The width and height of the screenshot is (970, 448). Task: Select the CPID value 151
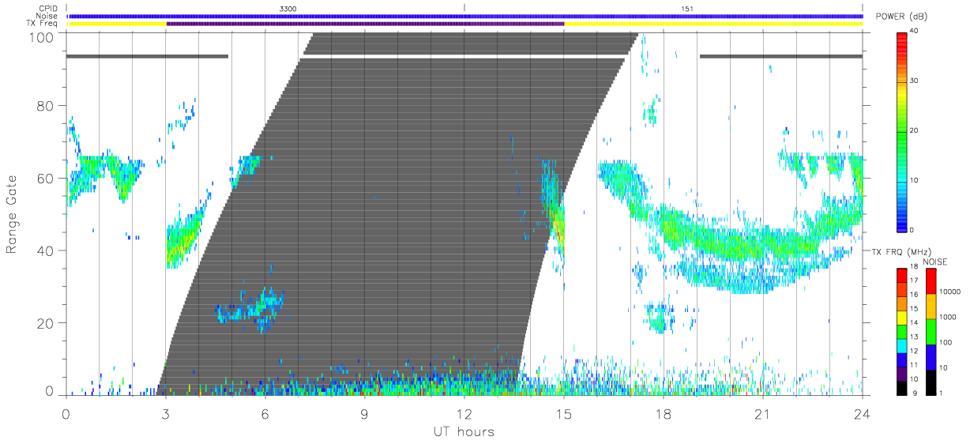tap(687, 8)
